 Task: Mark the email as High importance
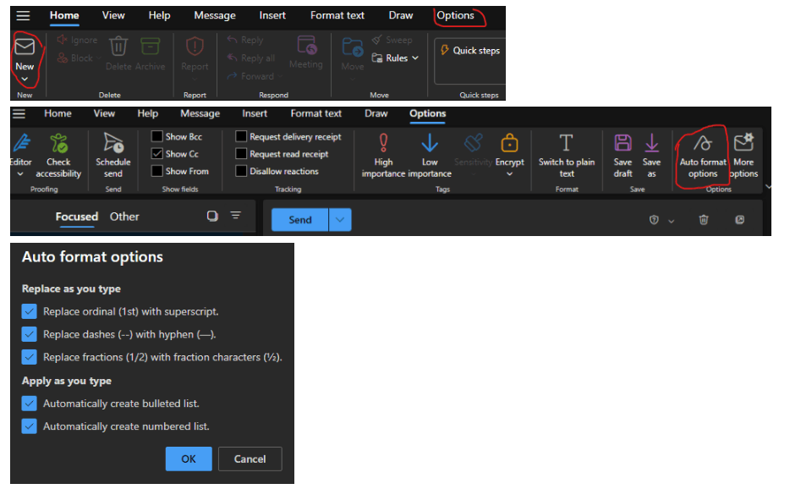tap(382, 155)
